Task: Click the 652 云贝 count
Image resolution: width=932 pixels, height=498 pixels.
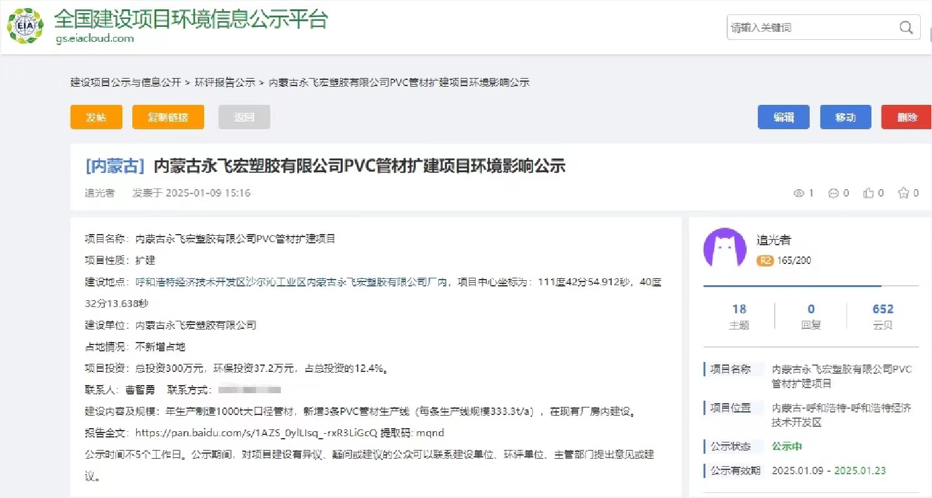Action: tap(883, 316)
